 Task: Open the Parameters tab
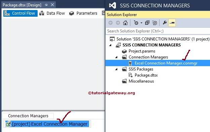tap(83, 13)
